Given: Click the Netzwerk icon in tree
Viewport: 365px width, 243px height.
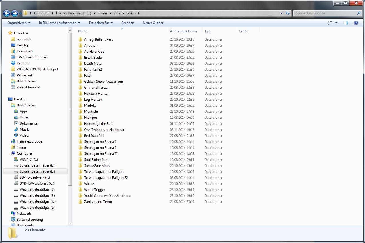Looking at the screenshot, I should point(13,214).
